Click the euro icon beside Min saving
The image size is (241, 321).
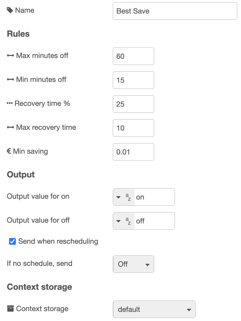click(9, 151)
